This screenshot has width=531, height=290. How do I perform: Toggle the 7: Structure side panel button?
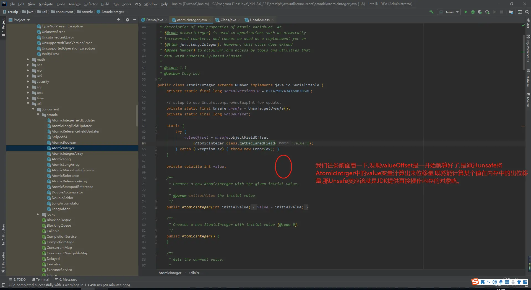[3, 234]
